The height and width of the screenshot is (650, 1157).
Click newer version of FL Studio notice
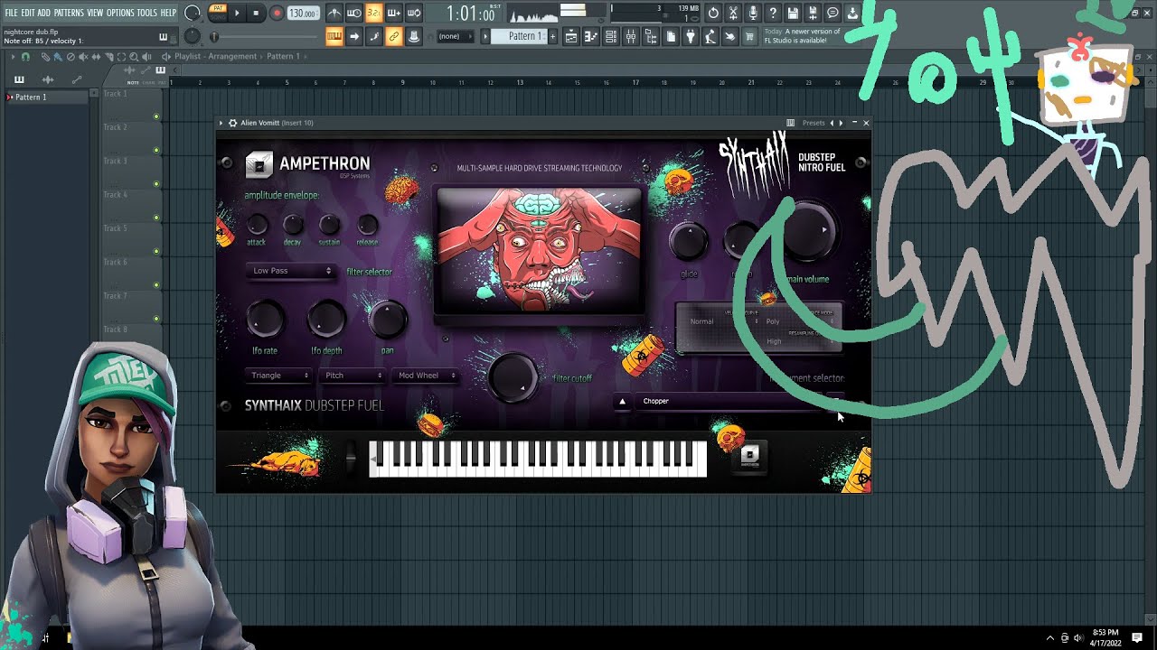coord(802,36)
